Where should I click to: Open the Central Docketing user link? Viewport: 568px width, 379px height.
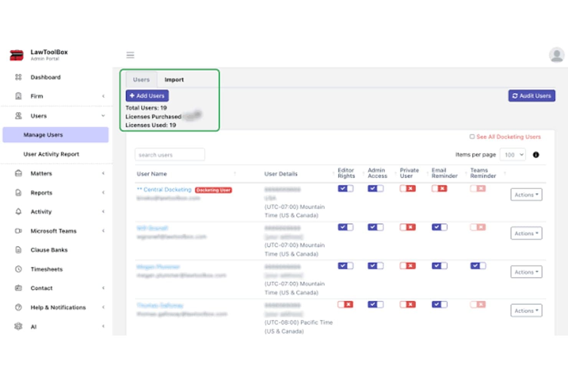[x=164, y=190]
